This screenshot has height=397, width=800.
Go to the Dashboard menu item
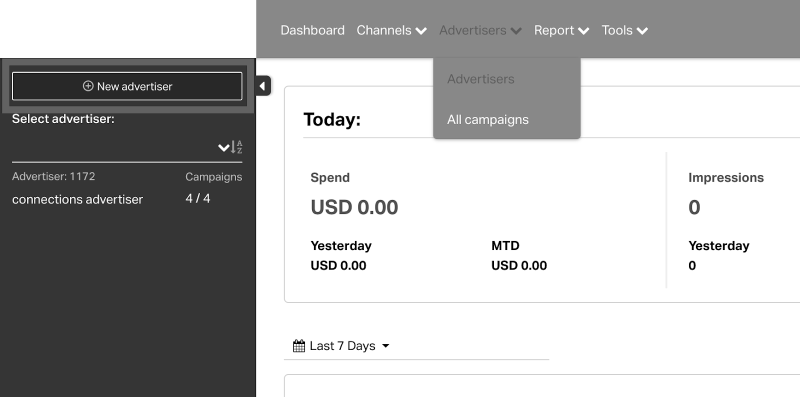click(x=312, y=30)
